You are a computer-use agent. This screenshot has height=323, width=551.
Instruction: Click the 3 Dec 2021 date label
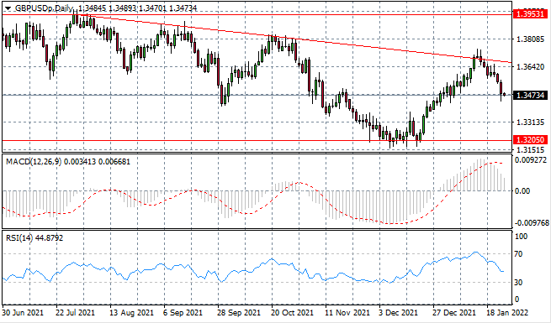[x=397, y=312]
